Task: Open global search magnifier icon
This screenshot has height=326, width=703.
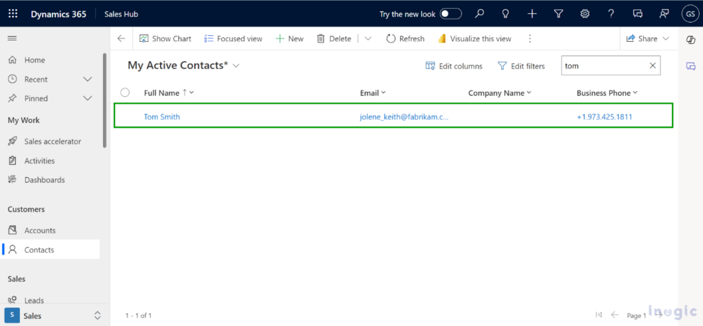Action: (x=479, y=14)
